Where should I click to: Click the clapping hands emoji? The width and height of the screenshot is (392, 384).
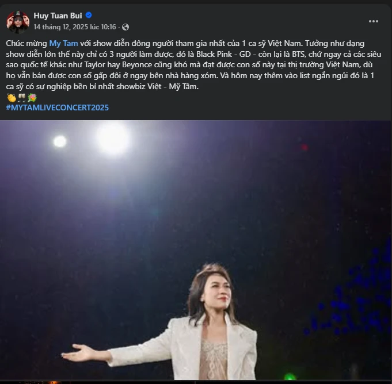(x=11, y=98)
